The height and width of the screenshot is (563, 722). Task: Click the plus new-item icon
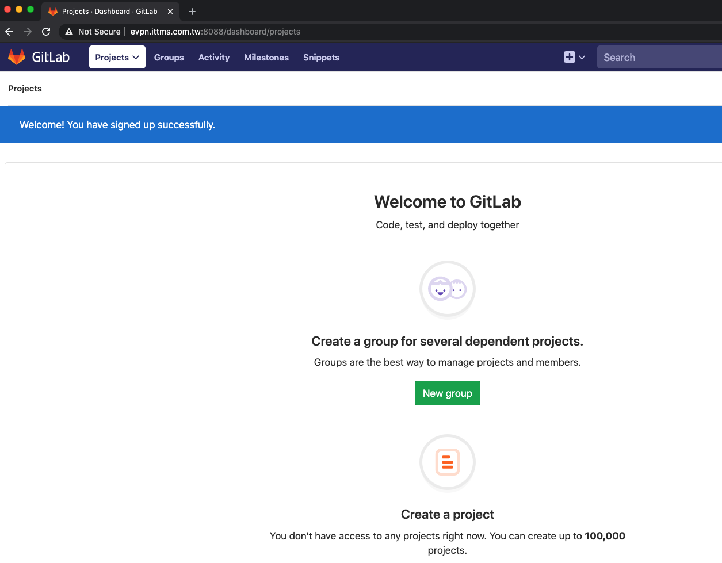[570, 57]
